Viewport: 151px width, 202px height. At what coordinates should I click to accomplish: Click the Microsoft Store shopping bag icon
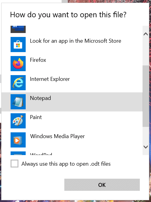tap(18, 45)
